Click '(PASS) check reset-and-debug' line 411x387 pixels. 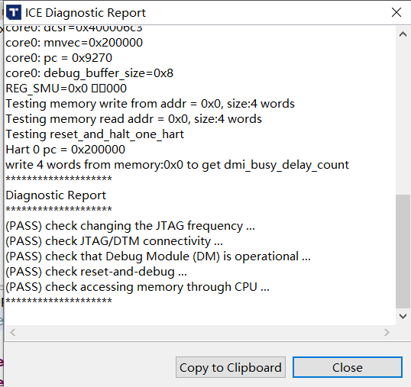[x=96, y=272]
